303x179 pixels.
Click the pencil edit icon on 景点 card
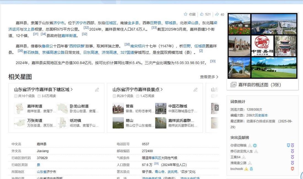(195, 89)
